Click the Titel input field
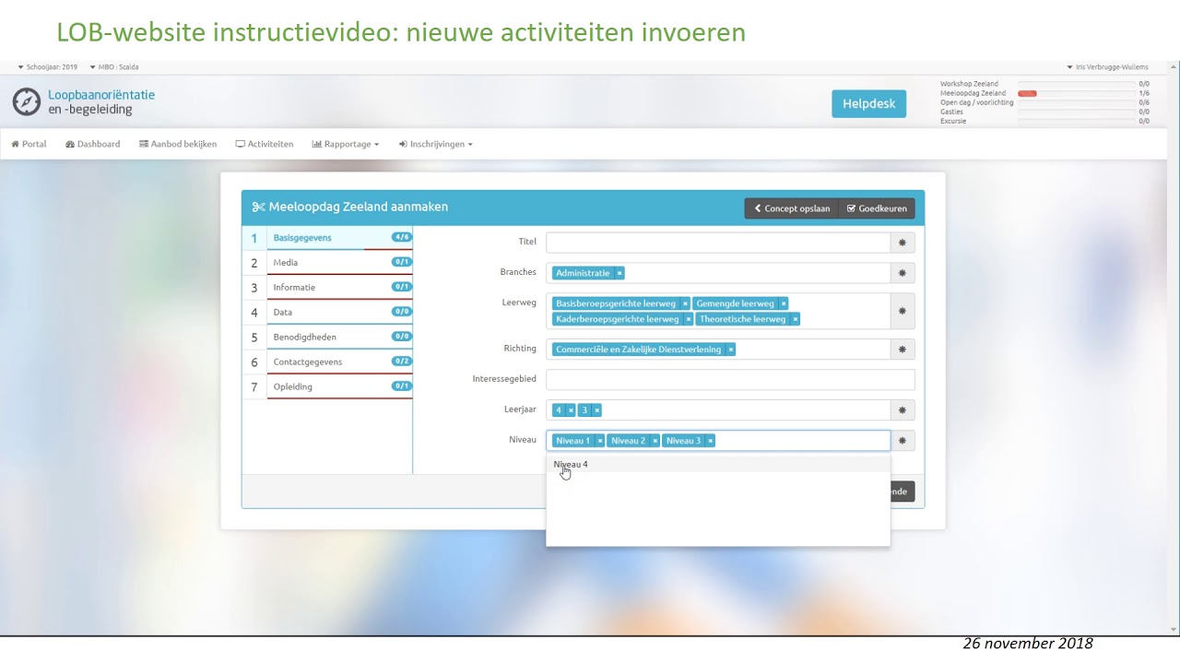The height and width of the screenshot is (664, 1180). pos(718,243)
